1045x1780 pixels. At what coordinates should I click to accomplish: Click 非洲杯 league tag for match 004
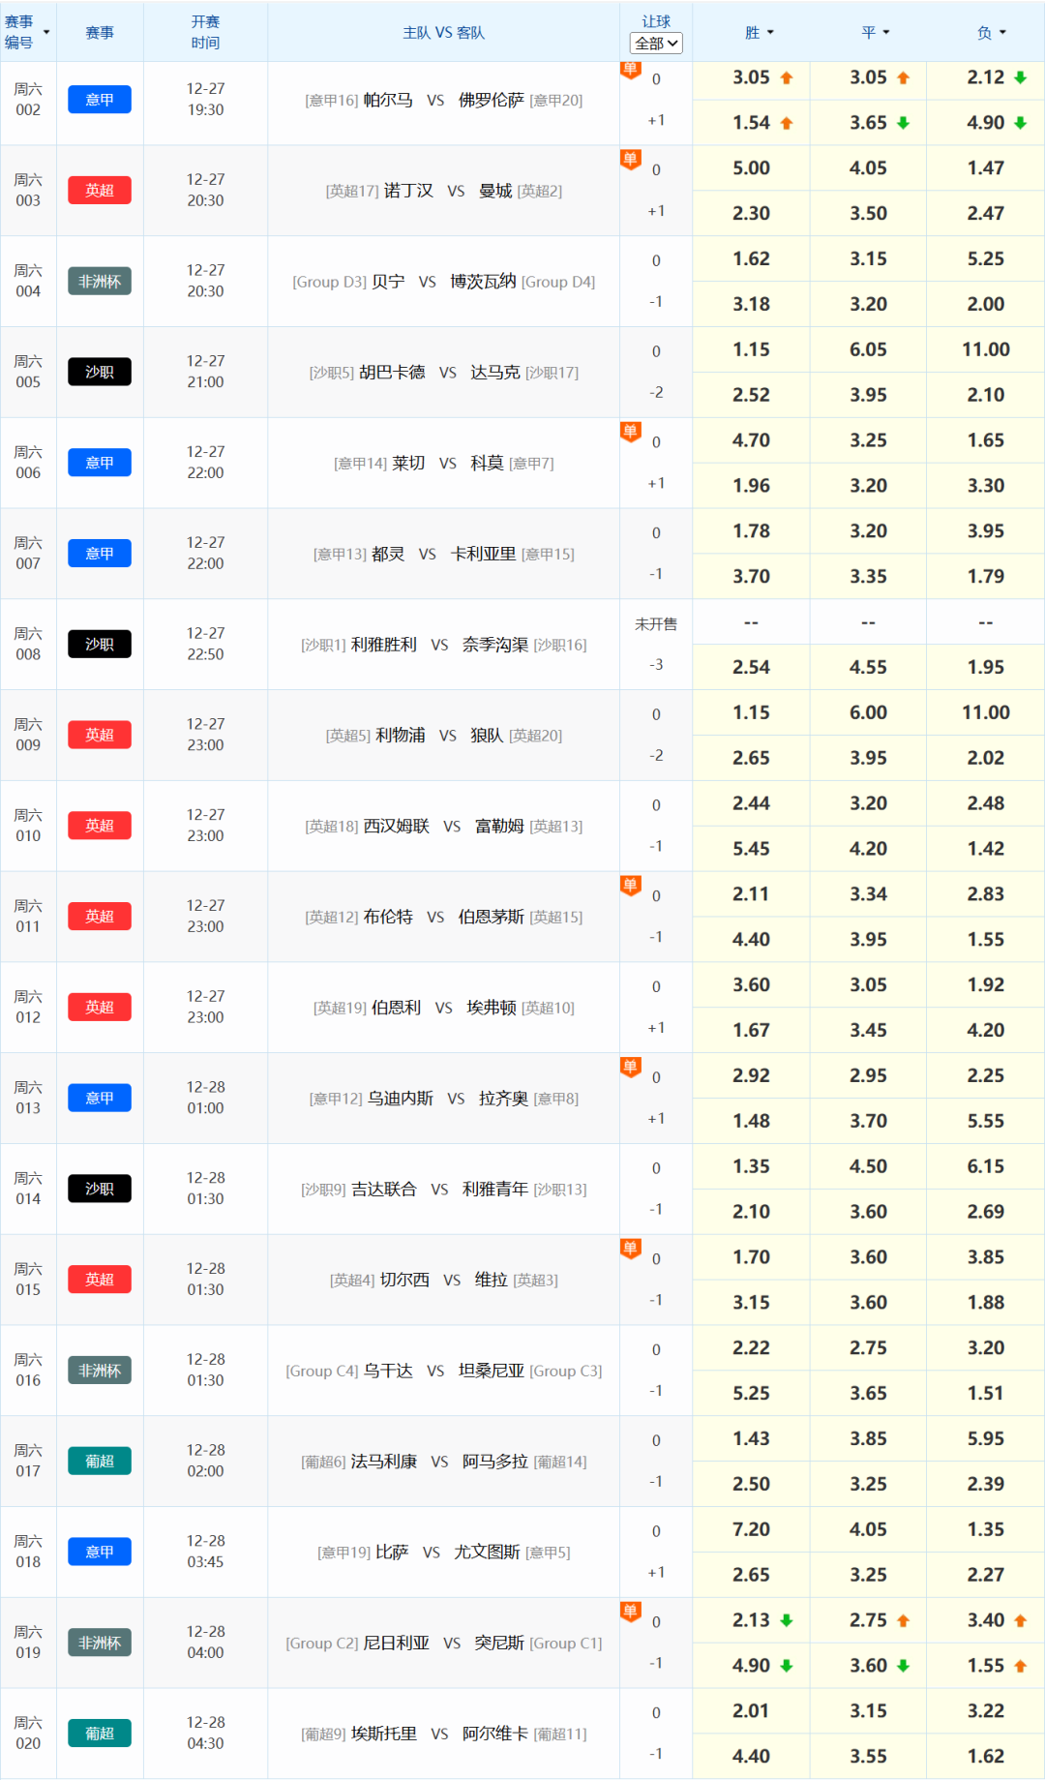point(100,282)
